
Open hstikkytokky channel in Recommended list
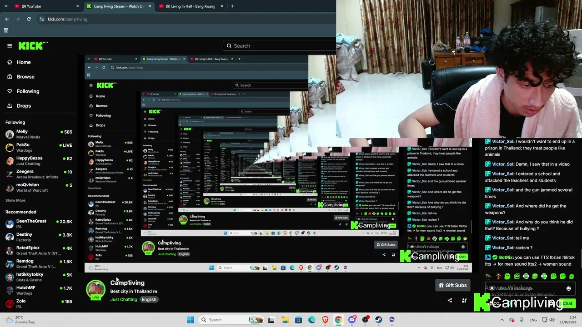pos(39,277)
